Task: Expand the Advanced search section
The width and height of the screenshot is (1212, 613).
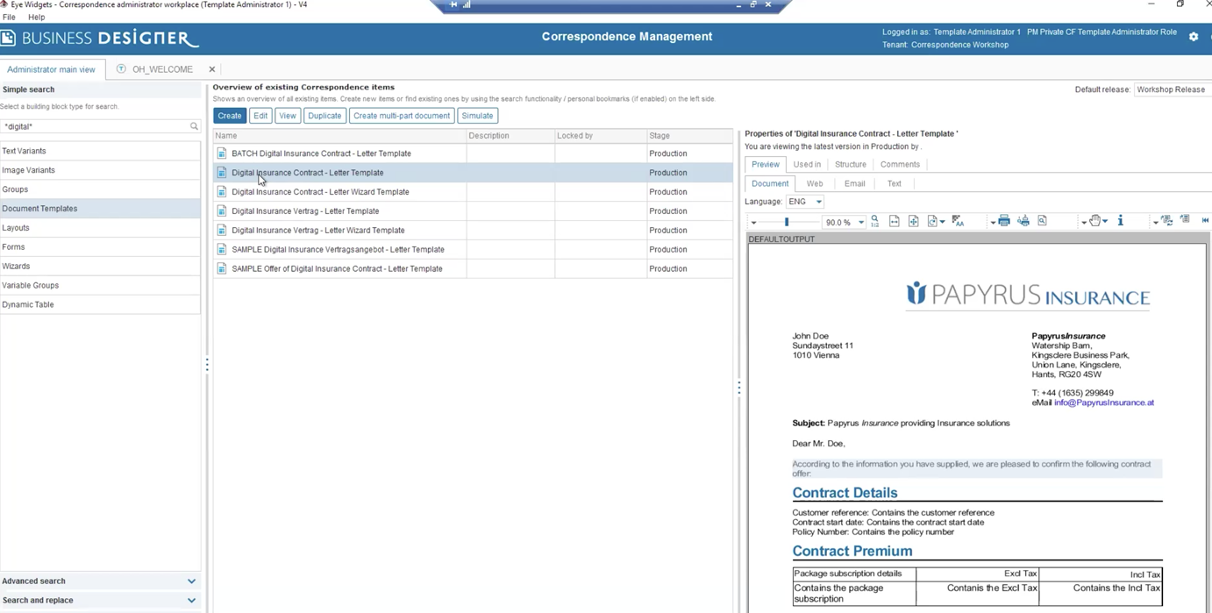Action: coord(101,581)
